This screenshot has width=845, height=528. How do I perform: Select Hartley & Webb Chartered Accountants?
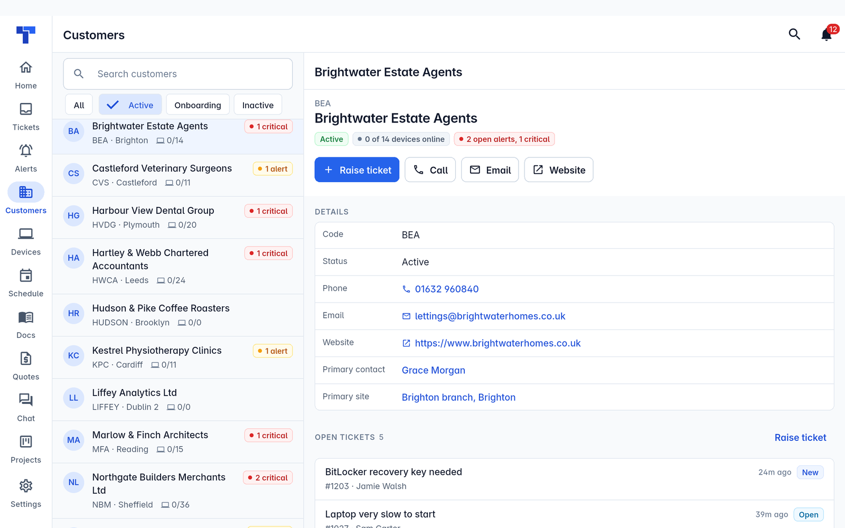pos(178,267)
